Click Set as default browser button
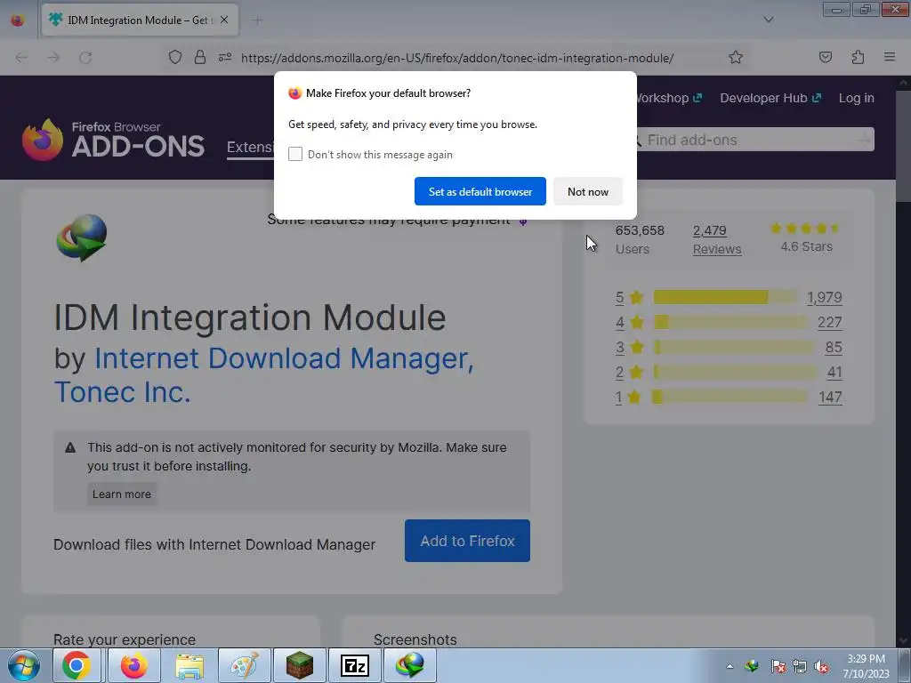This screenshot has width=911, height=683. point(480,191)
